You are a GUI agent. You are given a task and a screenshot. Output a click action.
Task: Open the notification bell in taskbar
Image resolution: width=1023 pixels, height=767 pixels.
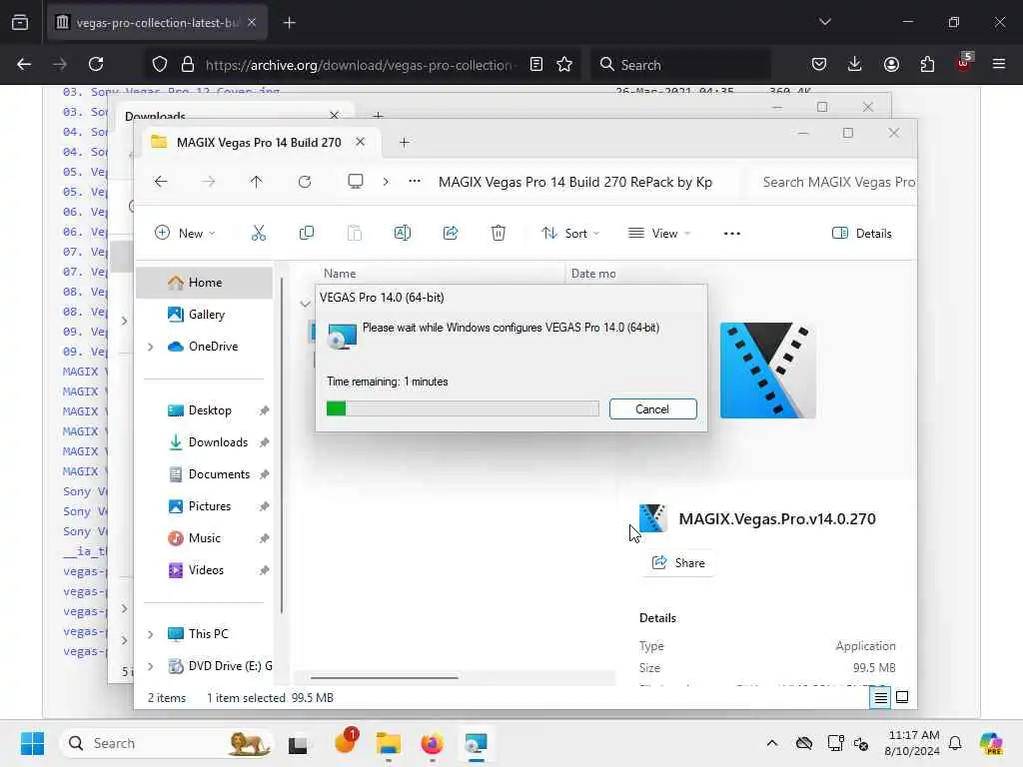tap(955, 743)
